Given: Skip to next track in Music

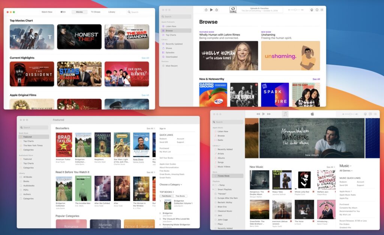Looking at the screenshot, I should (x=269, y=114).
